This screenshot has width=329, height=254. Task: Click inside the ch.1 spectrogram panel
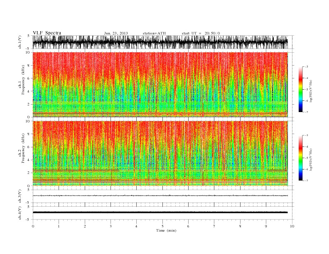[160, 85]
